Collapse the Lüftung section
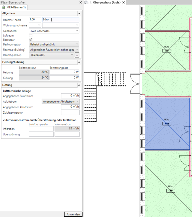Screen dimensions: 192x217 (79, 85)
